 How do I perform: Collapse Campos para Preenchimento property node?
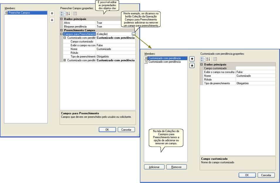coord(61,34)
